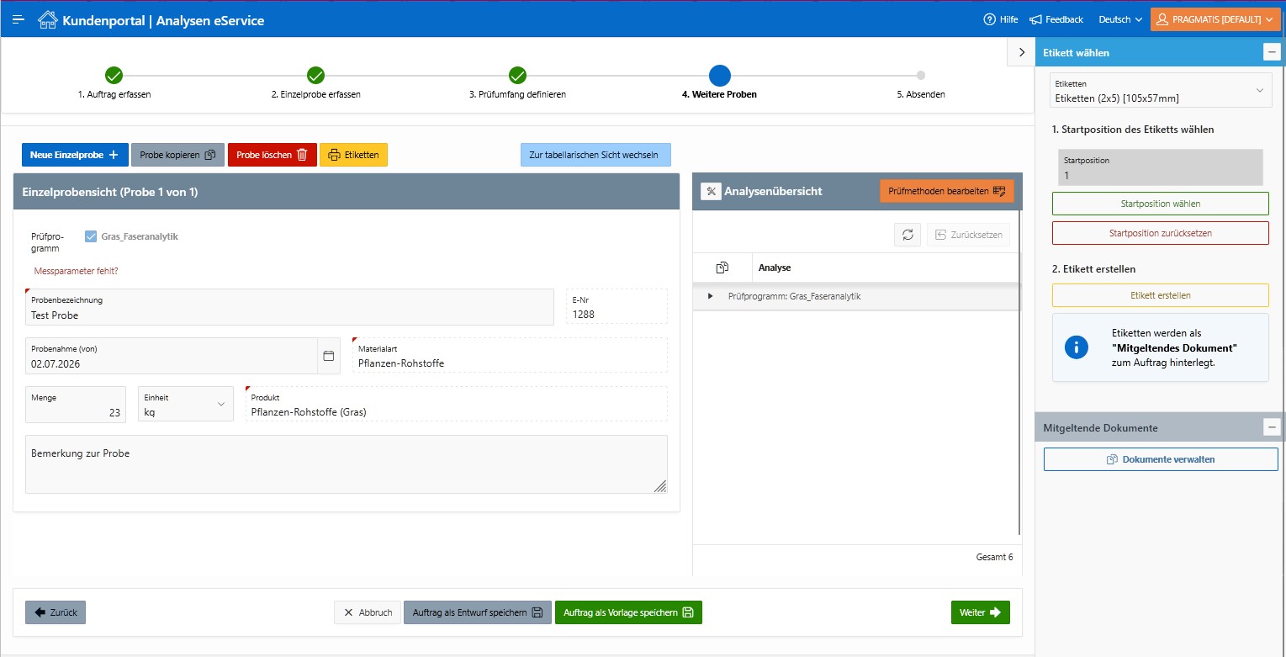Collapse the Etikett wählen panel

(1272, 52)
